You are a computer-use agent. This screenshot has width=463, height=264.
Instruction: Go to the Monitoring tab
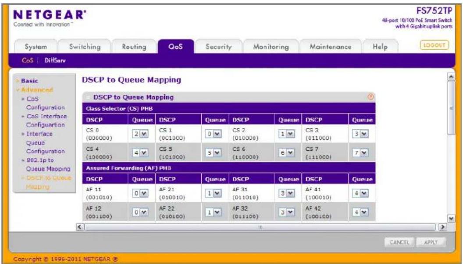[x=271, y=46]
